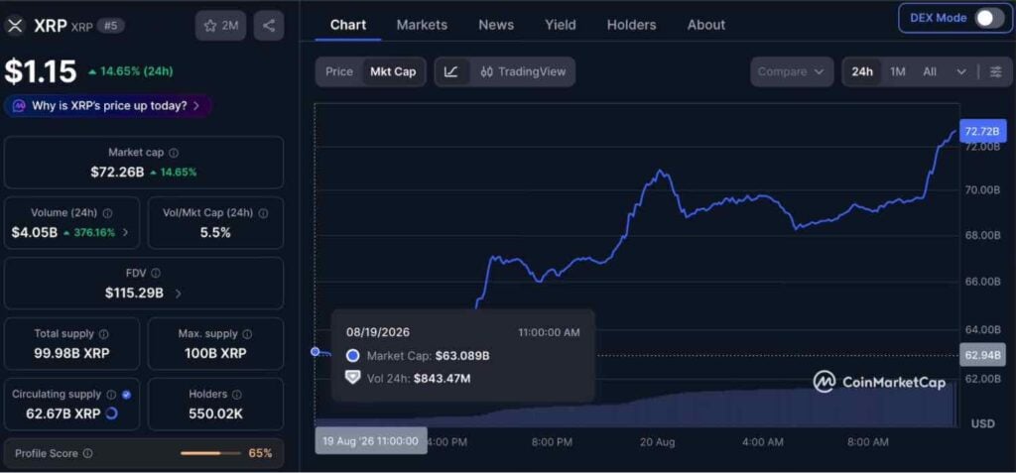Open the share button
Viewport: 1016px width, 473px height.
(269, 26)
